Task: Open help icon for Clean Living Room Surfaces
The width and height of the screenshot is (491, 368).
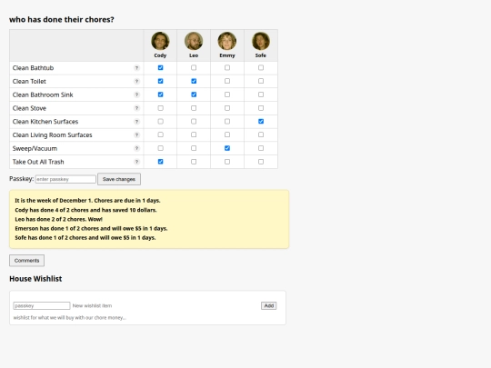Action: 136,134
